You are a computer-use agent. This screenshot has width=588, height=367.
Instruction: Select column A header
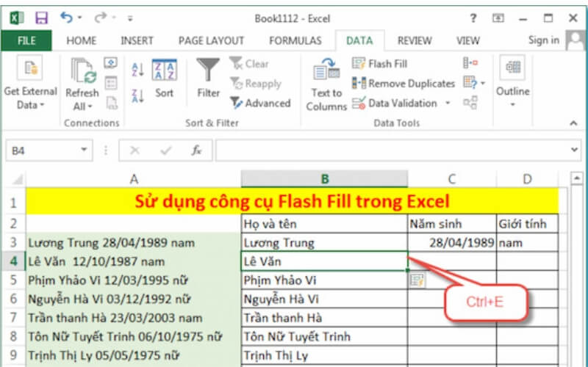134,178
